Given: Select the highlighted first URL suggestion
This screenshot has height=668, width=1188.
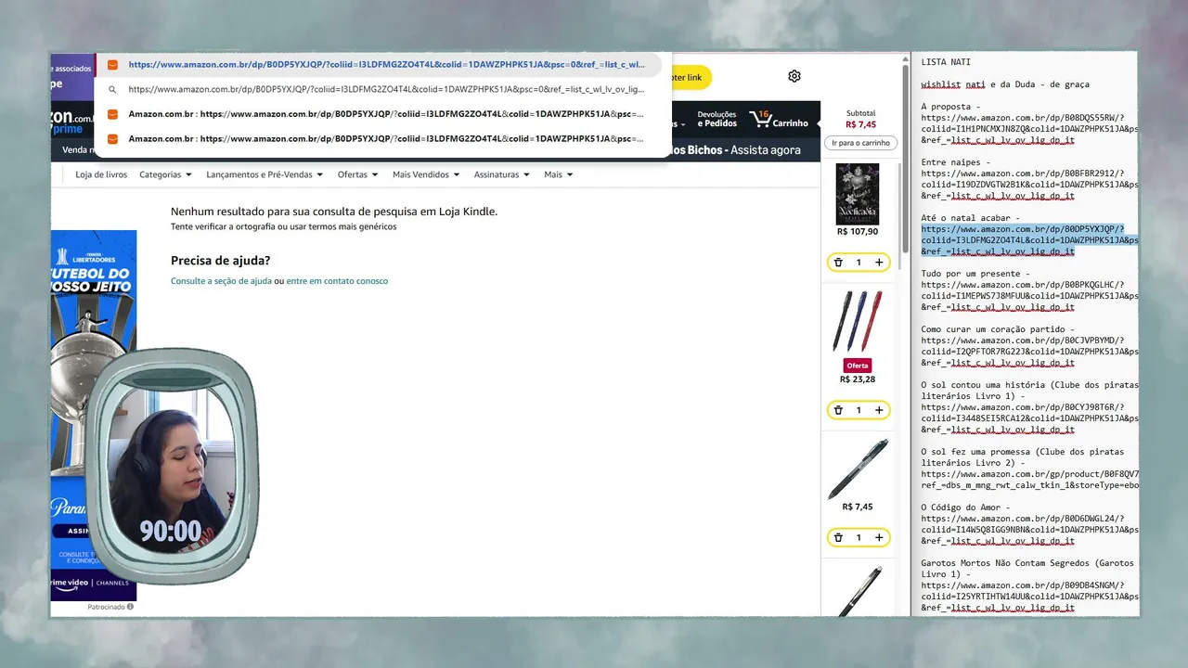Looking at the screenshot, I should (379, 65).
